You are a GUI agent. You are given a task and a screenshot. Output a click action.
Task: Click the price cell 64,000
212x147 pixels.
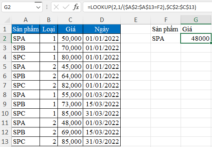point(70,76)
